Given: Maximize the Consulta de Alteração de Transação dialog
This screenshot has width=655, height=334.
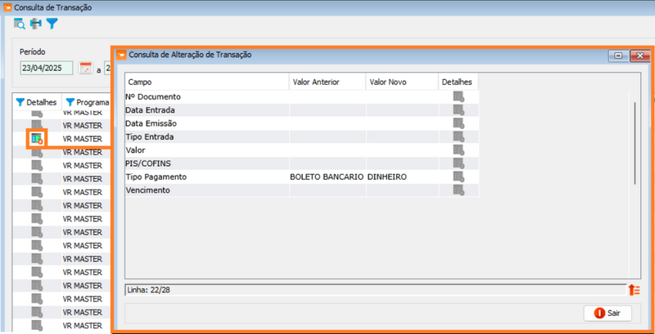Looking at the screenshot, I should [618, 56].
